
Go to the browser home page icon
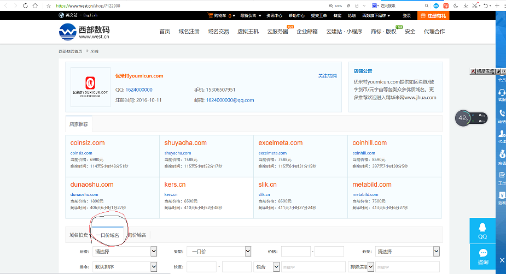click(x=35, y=6)
